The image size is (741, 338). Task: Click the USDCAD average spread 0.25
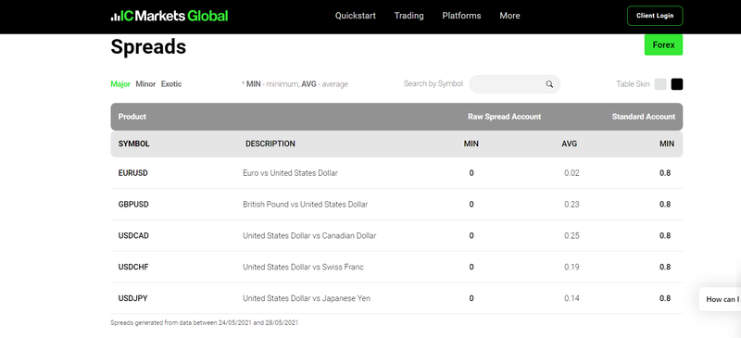coord(571,235)
